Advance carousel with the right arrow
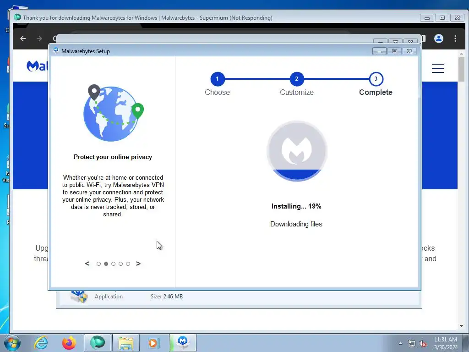The width and height of the screenshot is (469, 352). coord(138,264)
